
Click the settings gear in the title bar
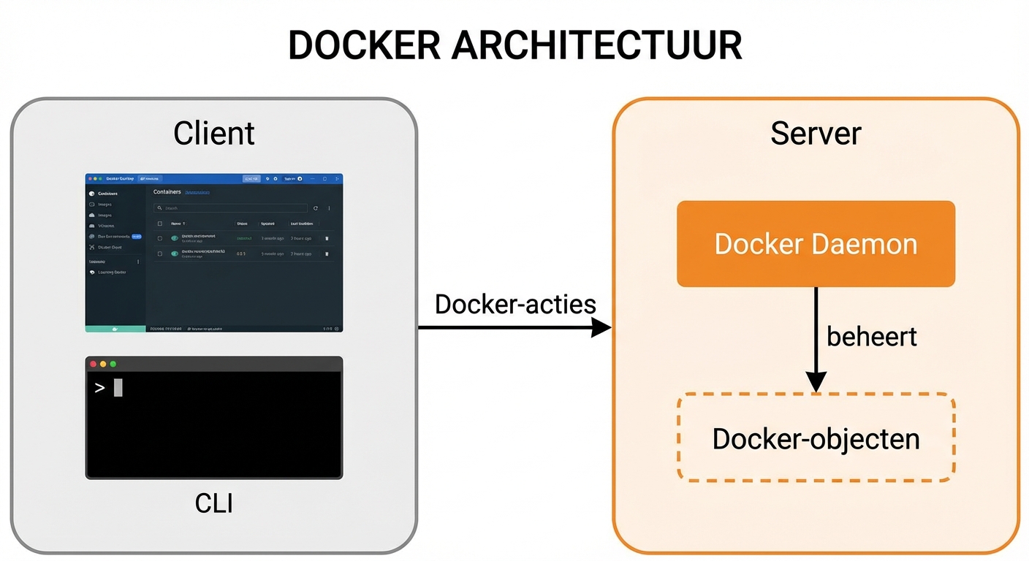[x=274, y=179]
